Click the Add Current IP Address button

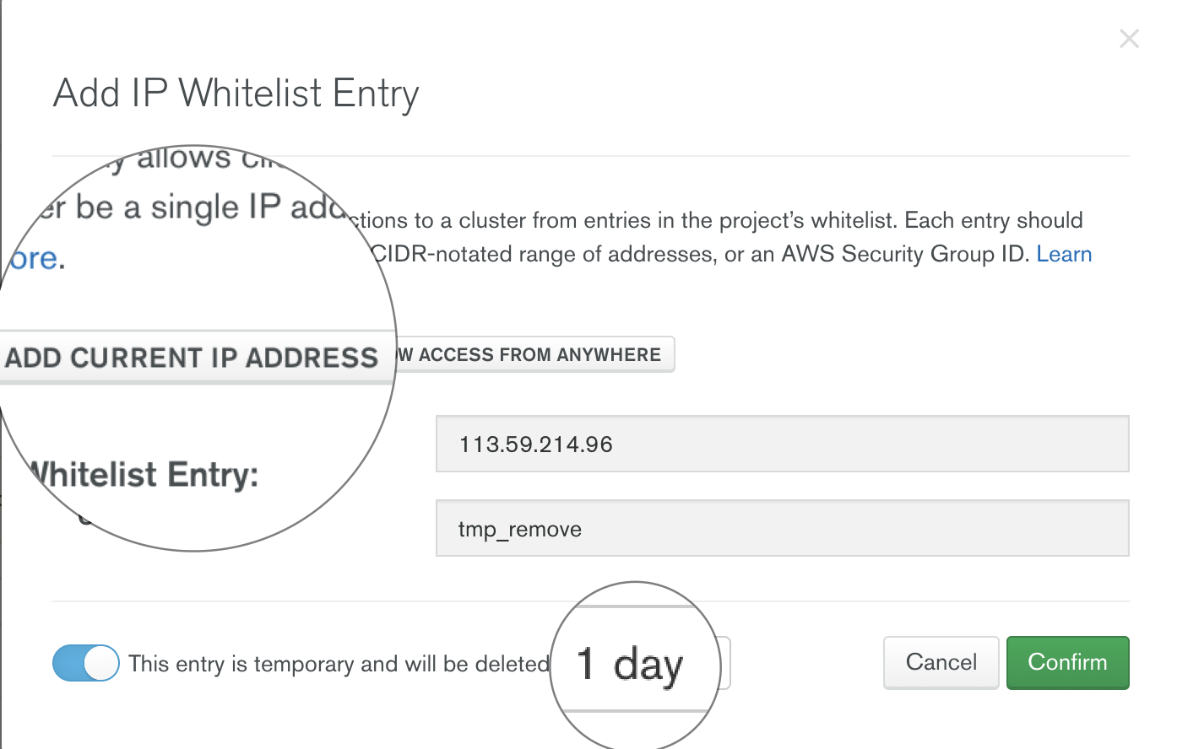pyautogui.click(x=193, y=358)
